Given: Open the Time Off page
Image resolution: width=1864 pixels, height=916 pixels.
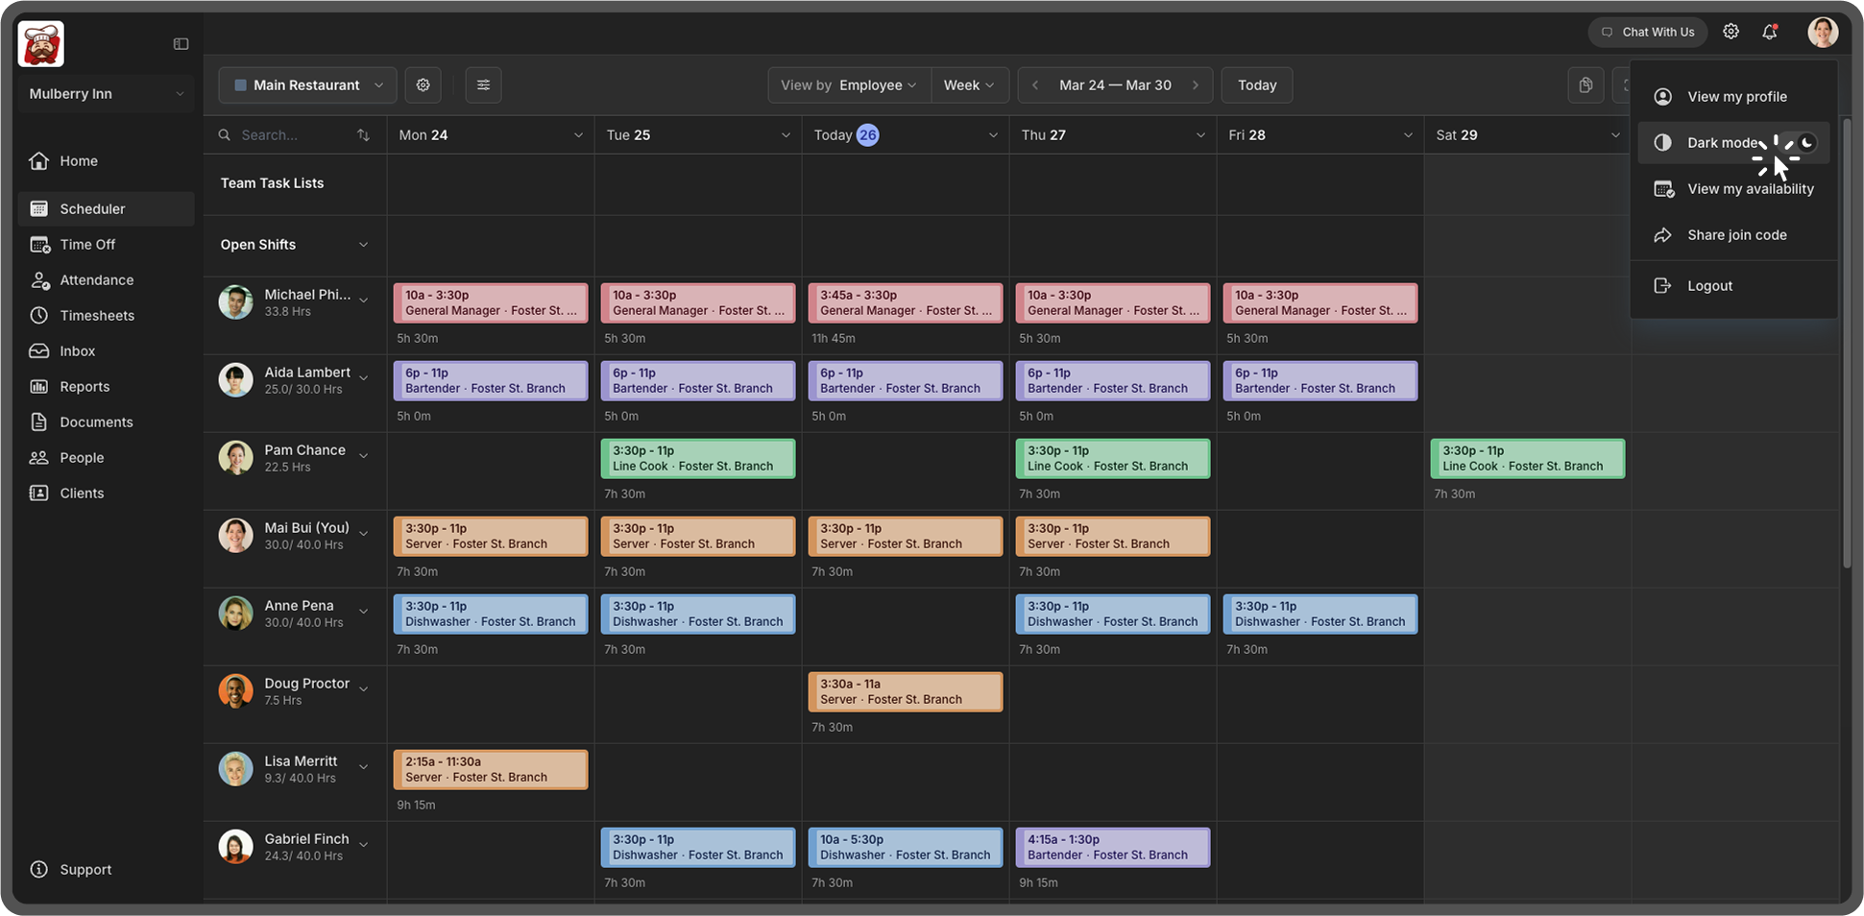Looking at the screenshot, I should (x=86, y=244).
